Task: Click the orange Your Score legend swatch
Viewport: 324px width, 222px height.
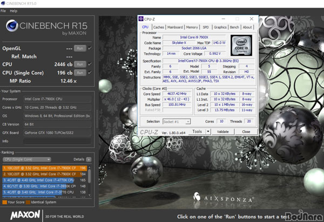Action: pyautogui.click(x=4, y=202)
